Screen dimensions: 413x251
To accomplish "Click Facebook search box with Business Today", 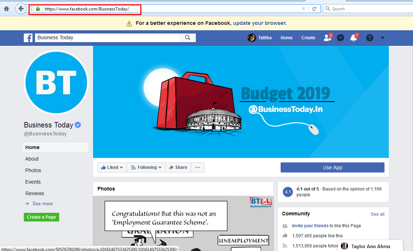I will click(x=107, y=37).
